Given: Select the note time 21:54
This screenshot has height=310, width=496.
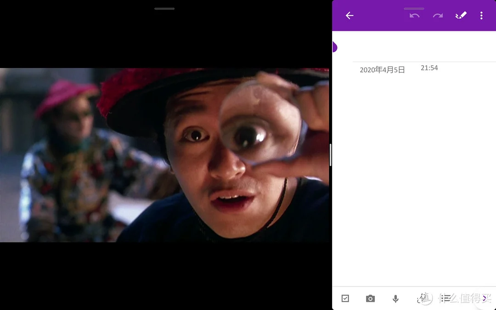Looking at the screenshot, I should click(x=429, y=68).
